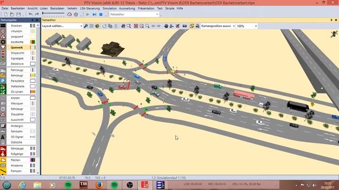Viewport: 339px width, 190px height.
Task: Open Firefox from the taskbar
Action: [x=99, y=185]
